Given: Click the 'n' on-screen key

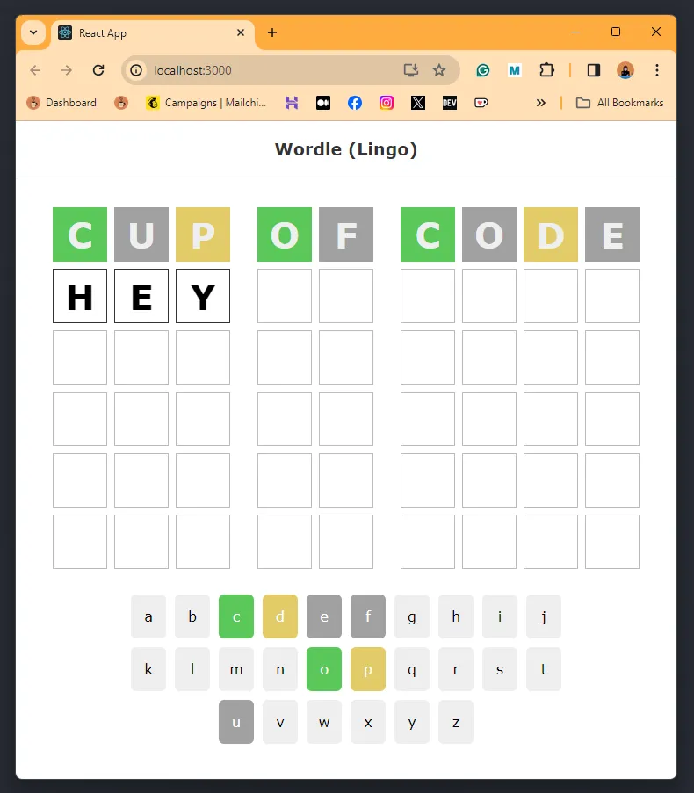Looking at the screenshot, I should [x=280, y=669].
